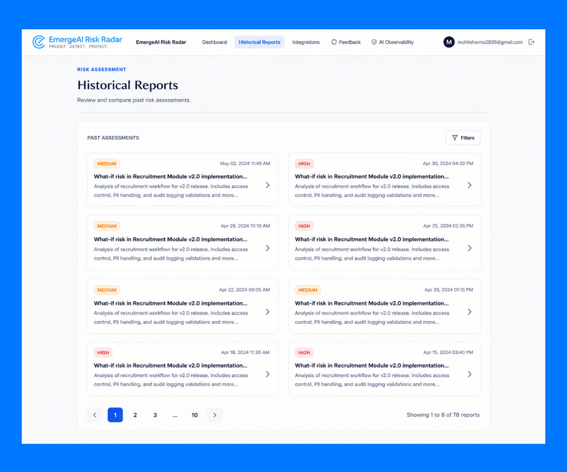Open the Integrations tab
Viewport: 567px width, 472px height.
click(x=306, y=42)
